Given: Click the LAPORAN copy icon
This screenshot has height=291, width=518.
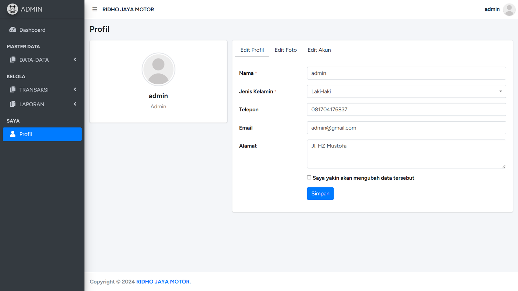Looking at the screenshot, I should click(13, 104).
